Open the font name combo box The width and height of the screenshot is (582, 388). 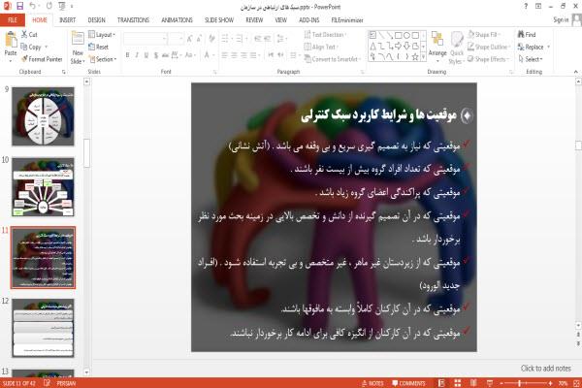coord(145,38)
